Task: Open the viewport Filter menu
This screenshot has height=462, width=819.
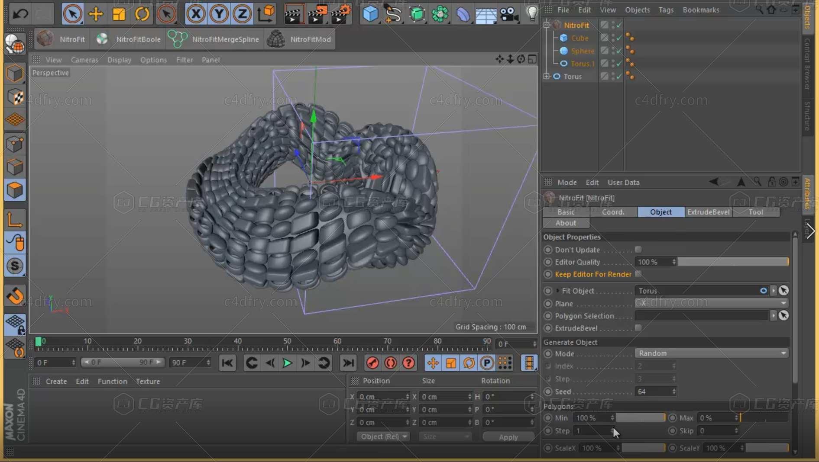Action: coord(184,60)
